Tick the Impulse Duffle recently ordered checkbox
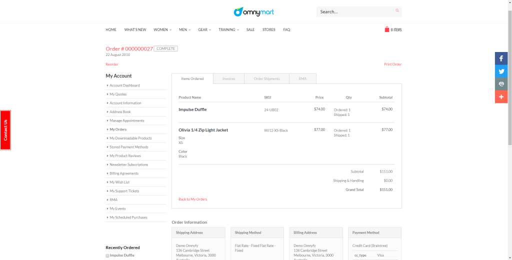Image resolution: width=512 pixels, height=260 pixels. pyautogui.click(x=107, y=256)
